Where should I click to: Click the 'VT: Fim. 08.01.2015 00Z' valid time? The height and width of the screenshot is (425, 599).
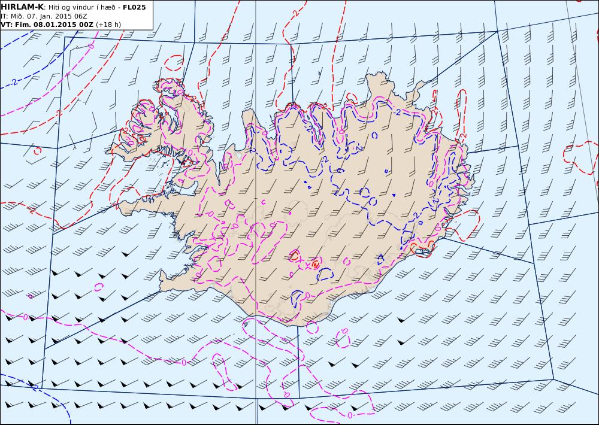click(47, 25)
